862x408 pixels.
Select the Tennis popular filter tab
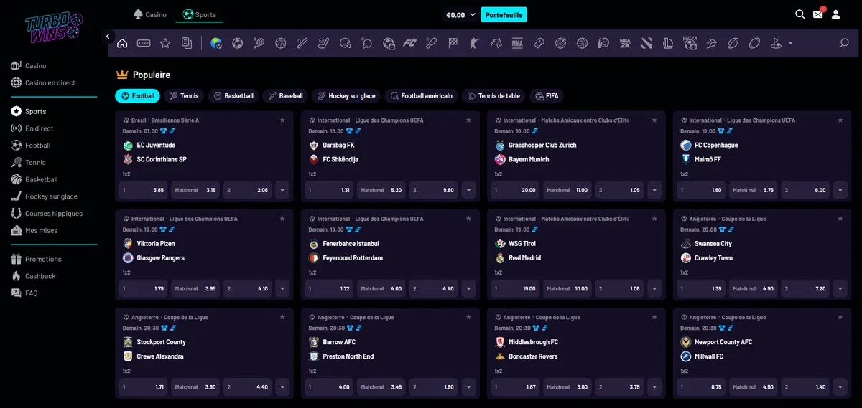[x=184, y=95]
